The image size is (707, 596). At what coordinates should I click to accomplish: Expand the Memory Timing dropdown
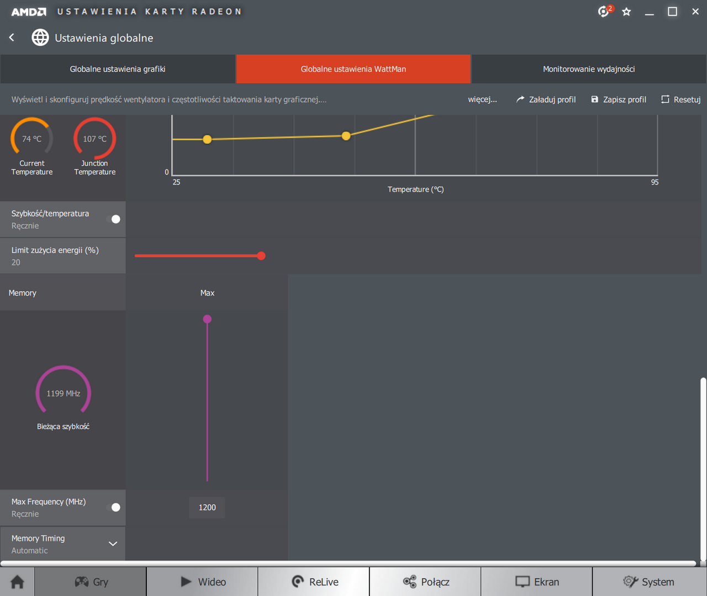[x=113, y=544]
